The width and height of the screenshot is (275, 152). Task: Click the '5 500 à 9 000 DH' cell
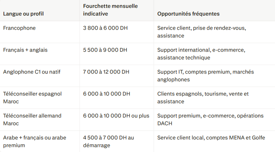pos(105,50)
